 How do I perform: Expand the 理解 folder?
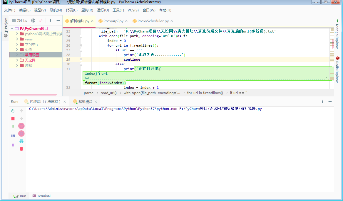click(x=17, y=65)
